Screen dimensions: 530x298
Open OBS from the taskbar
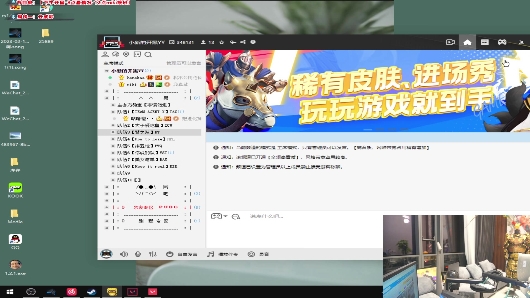[x=31, y=292]
